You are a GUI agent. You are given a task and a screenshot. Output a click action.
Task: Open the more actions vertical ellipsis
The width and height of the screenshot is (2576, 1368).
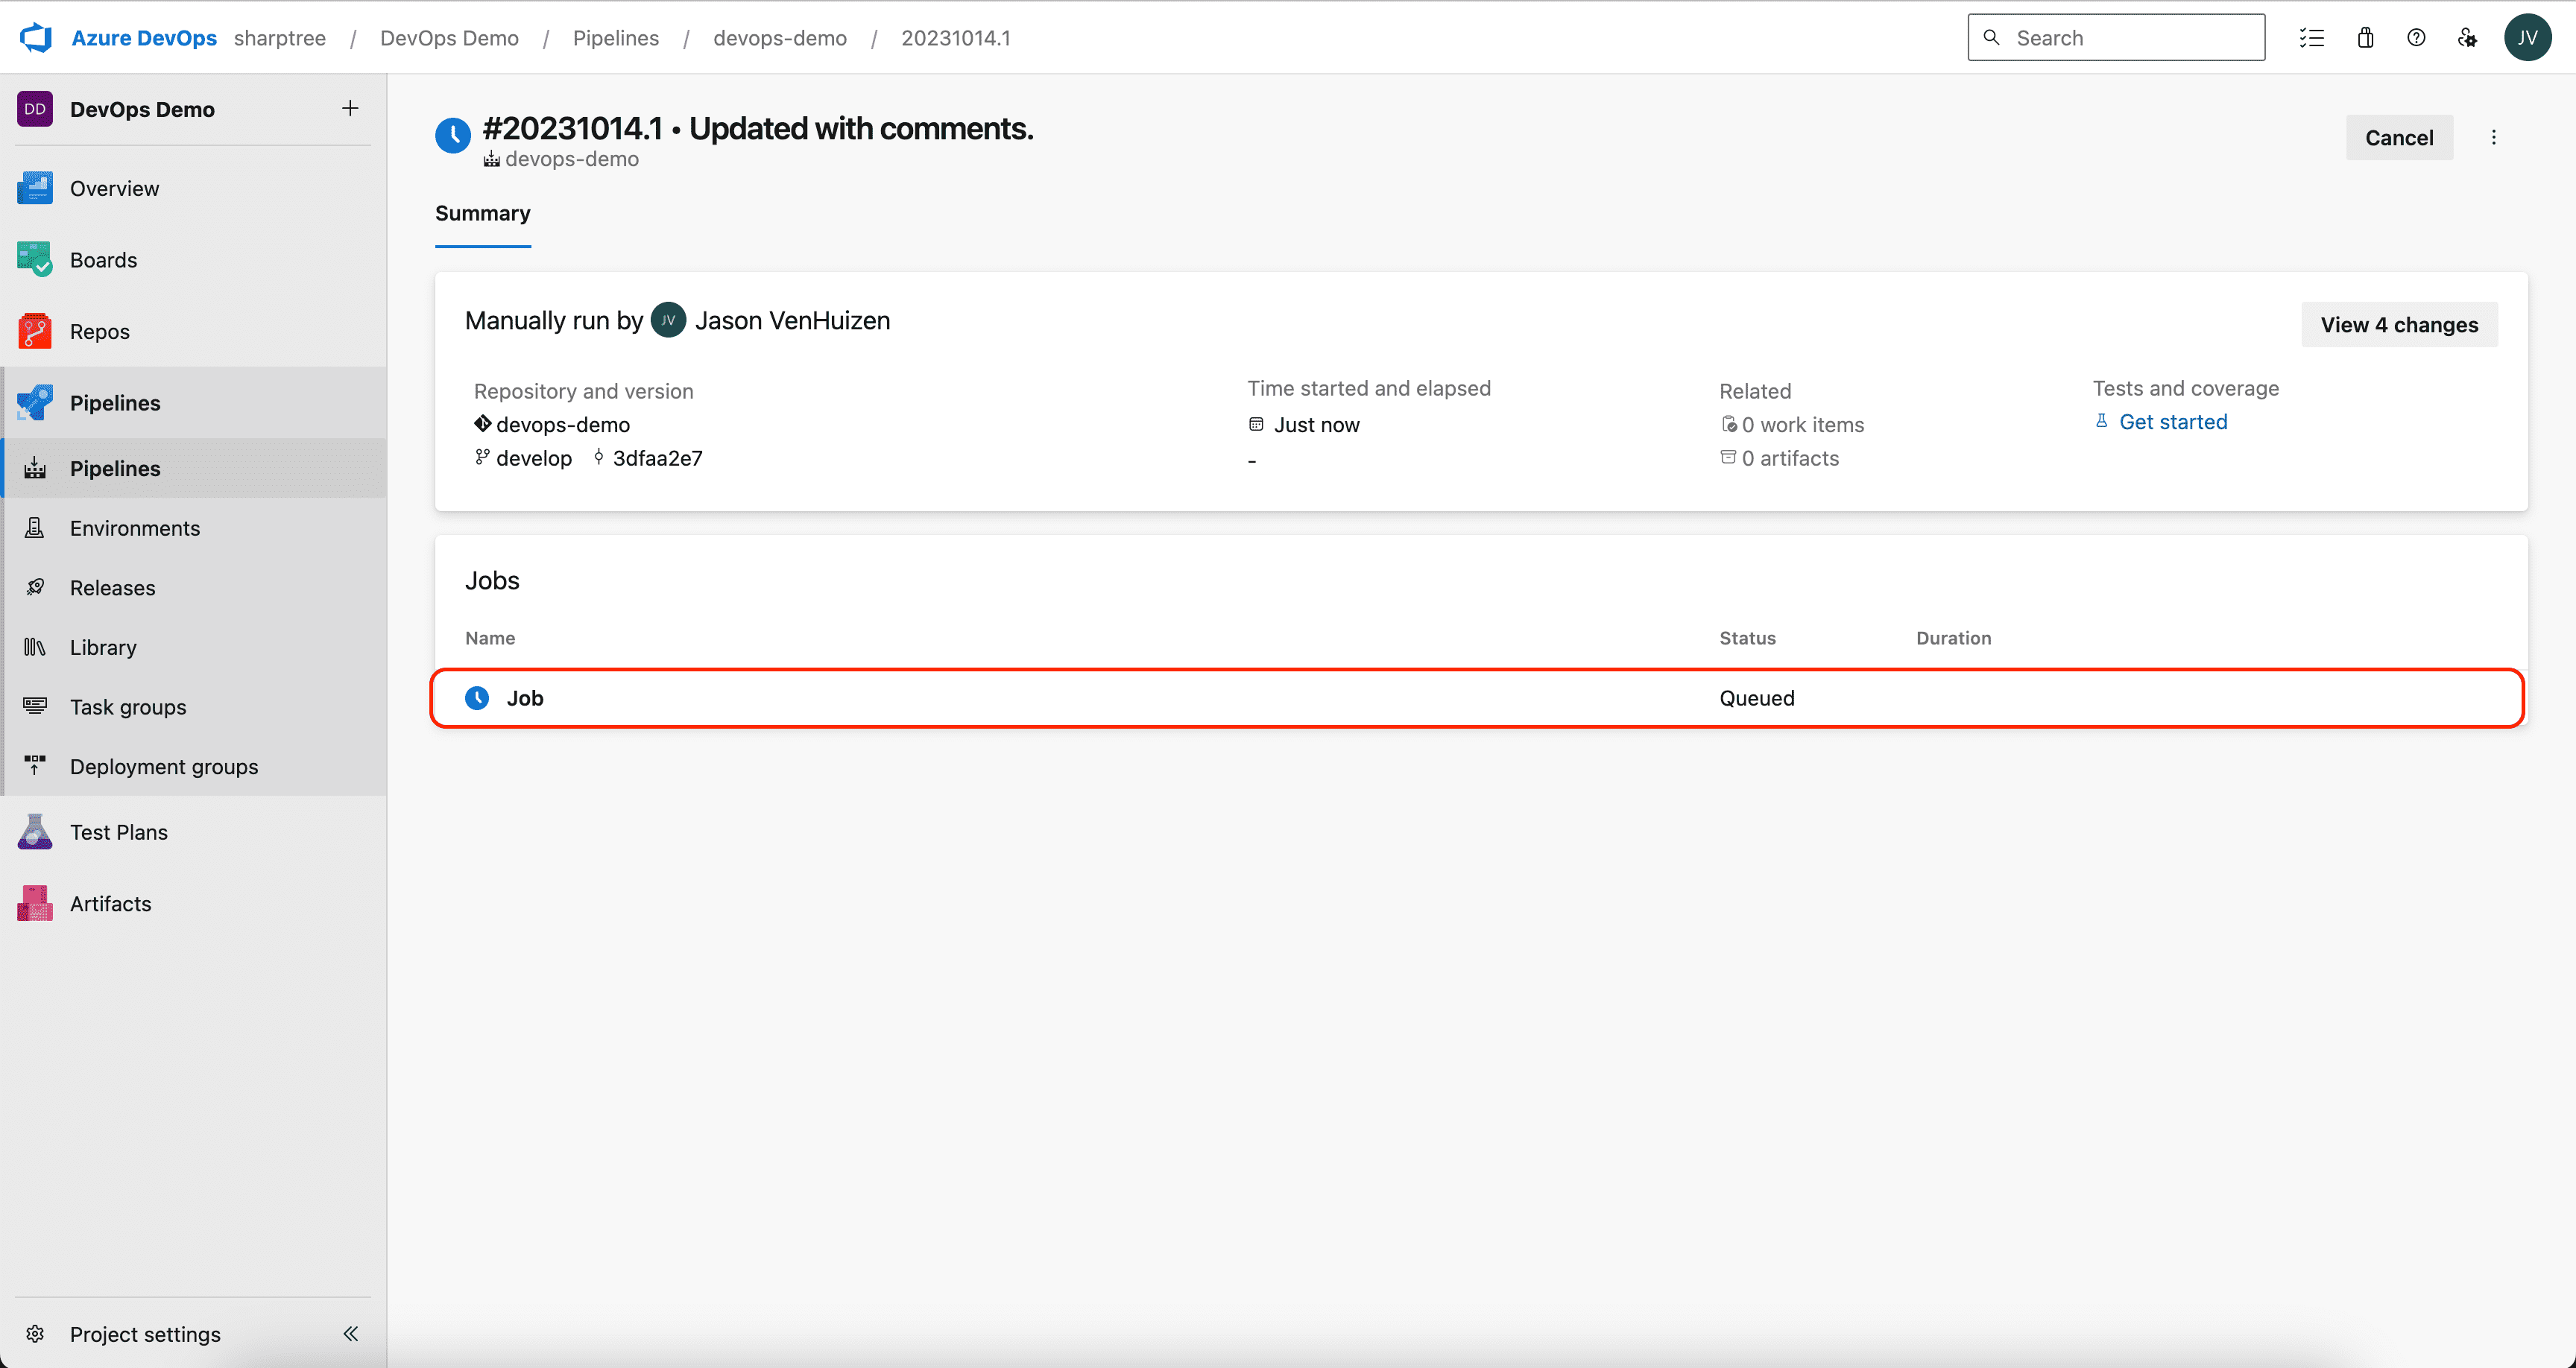point(2494,138)
